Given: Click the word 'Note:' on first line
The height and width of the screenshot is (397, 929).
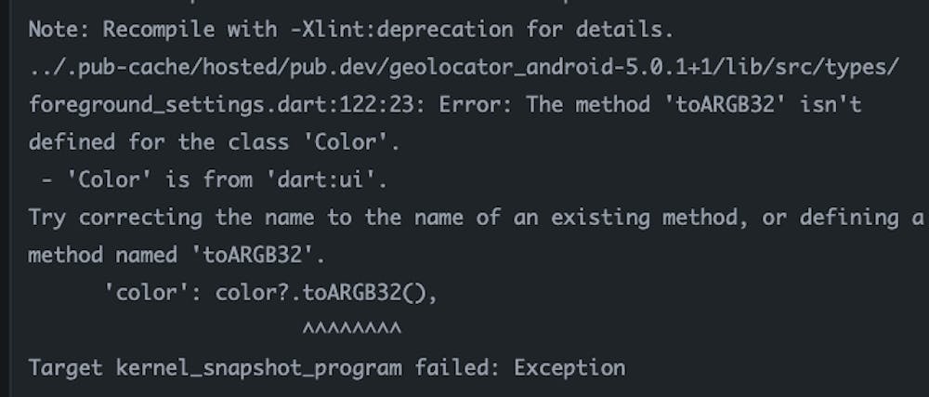Looking at the screenshot, I should point(59,29).
